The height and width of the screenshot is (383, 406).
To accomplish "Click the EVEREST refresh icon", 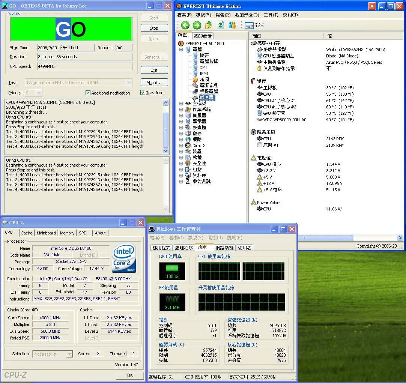I will 220,25.
